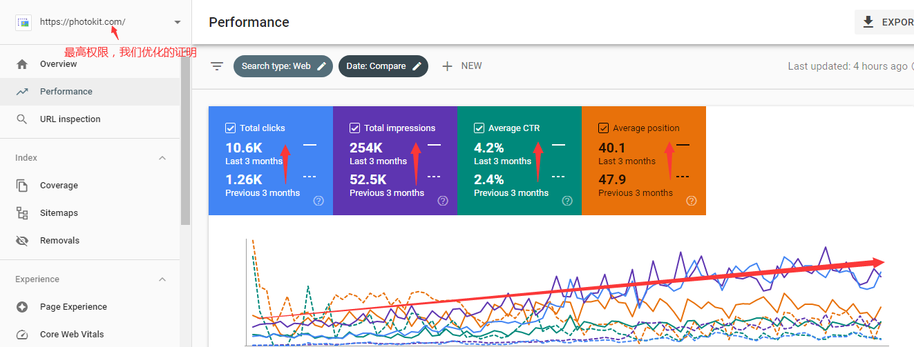Open the photokit.com property dropdown
Screen dimensions: 914x347
[x=178, y=22]
